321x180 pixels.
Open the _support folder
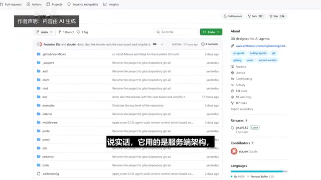(x=48, y=63)
